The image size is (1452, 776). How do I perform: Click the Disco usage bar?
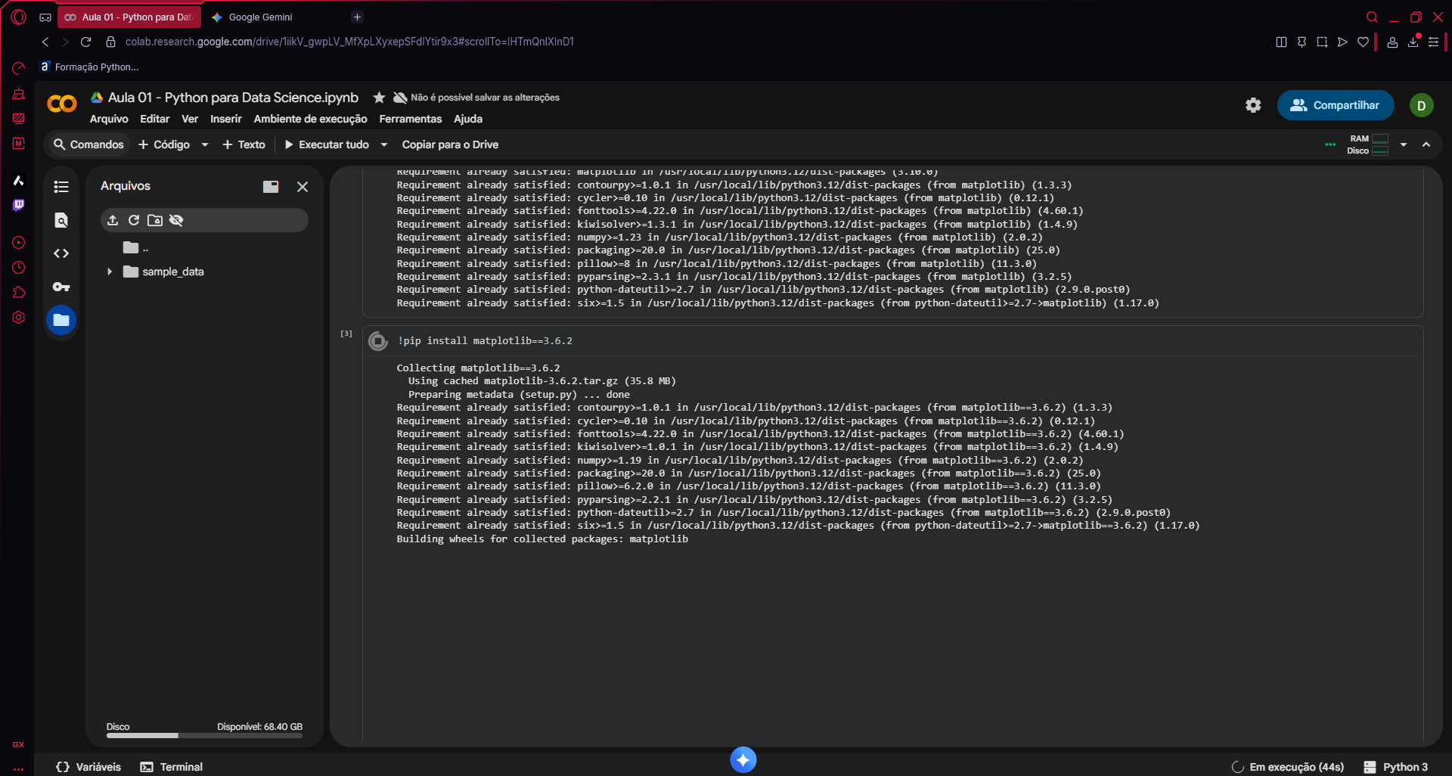(204, 734)
